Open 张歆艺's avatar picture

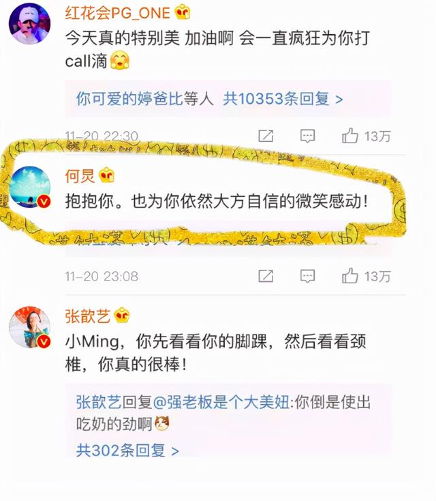29,328
